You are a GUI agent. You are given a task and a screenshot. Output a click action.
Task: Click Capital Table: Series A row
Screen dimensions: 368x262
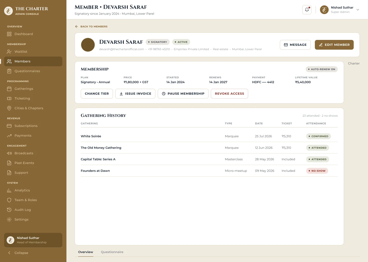coord(209,159)
